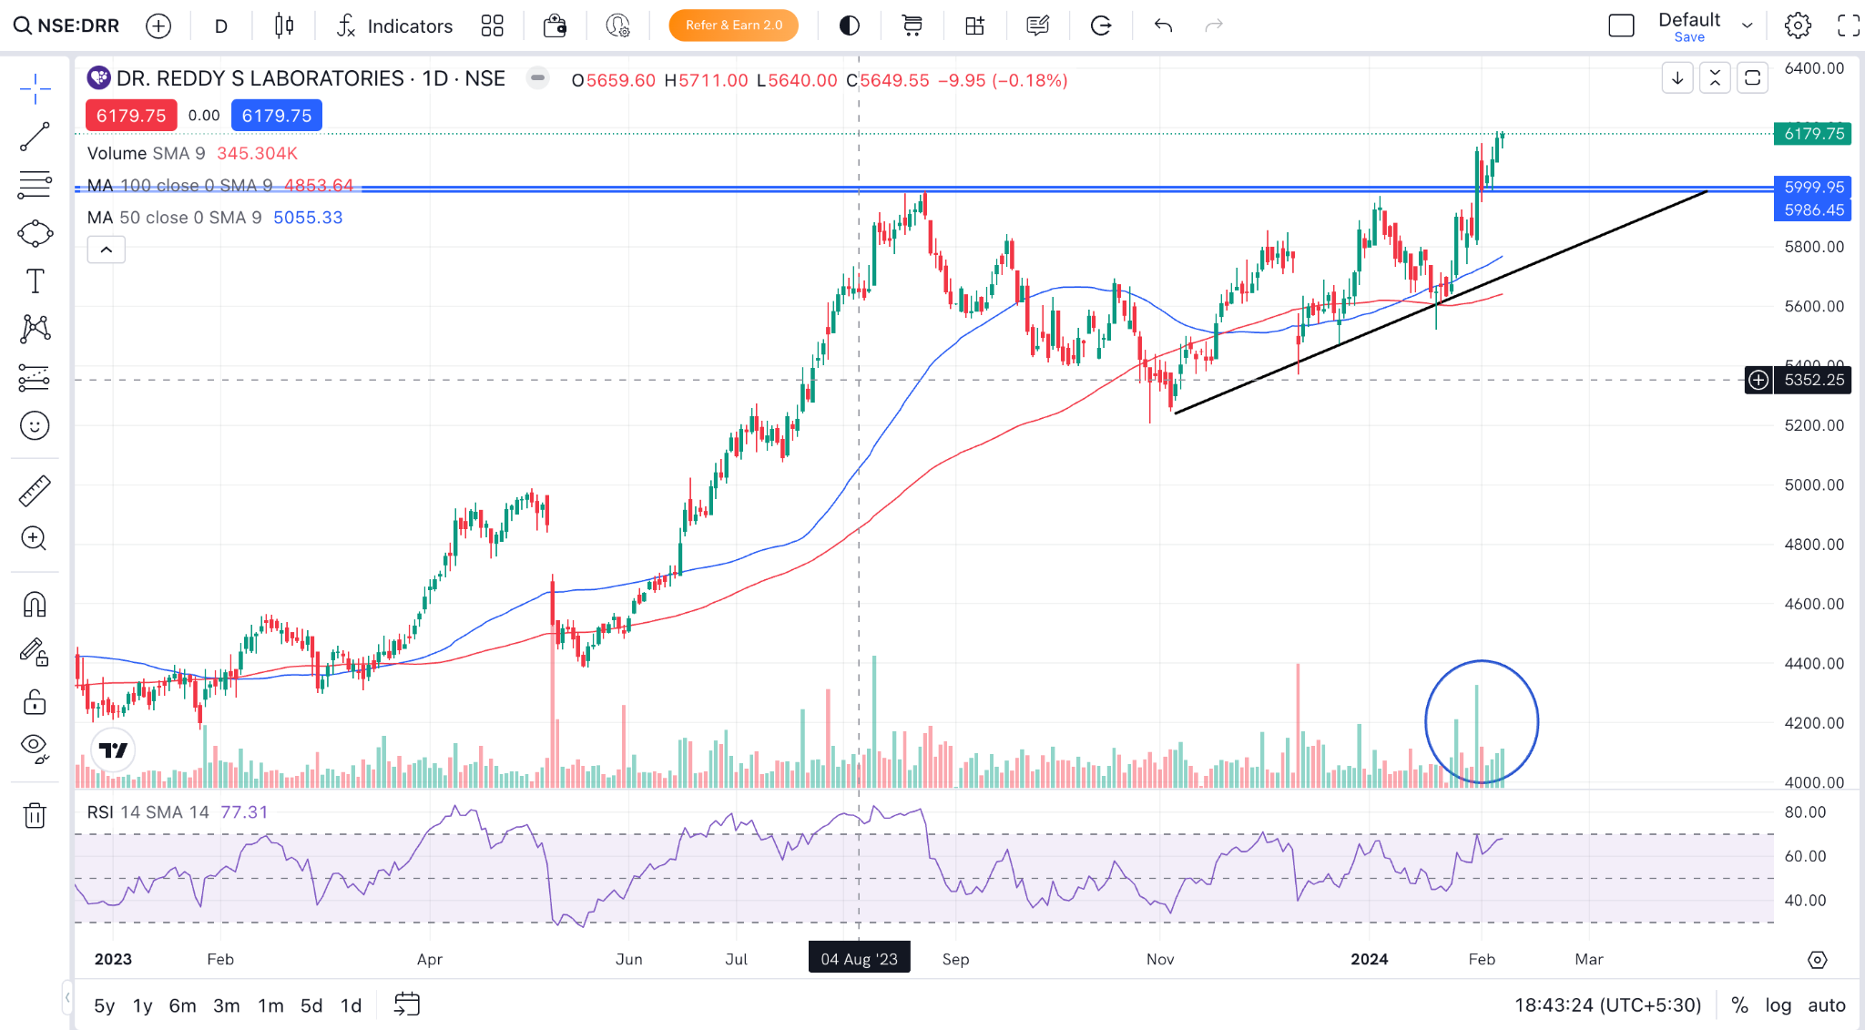Open the Indicators dialog
Viewport: 1865px width, 1030px height.
point(394,25)
